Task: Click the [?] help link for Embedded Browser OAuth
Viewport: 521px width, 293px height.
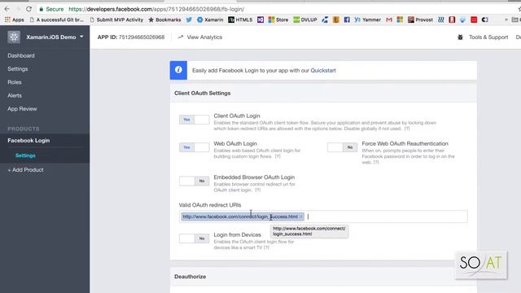Action: pyautogui.click(x=257, y=190)
